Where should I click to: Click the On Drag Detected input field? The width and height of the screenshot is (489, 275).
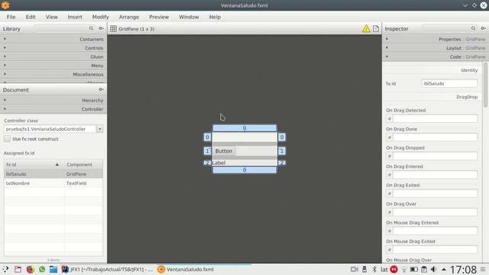click(x=435, y=118)
